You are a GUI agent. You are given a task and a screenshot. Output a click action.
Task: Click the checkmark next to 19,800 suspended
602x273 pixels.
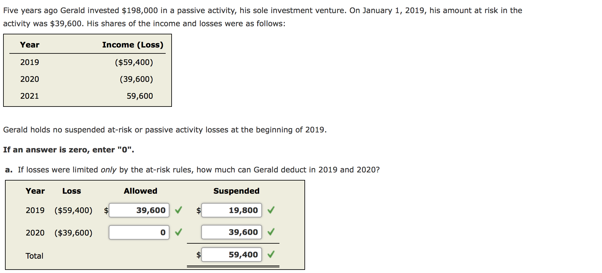tap(271, 211)
